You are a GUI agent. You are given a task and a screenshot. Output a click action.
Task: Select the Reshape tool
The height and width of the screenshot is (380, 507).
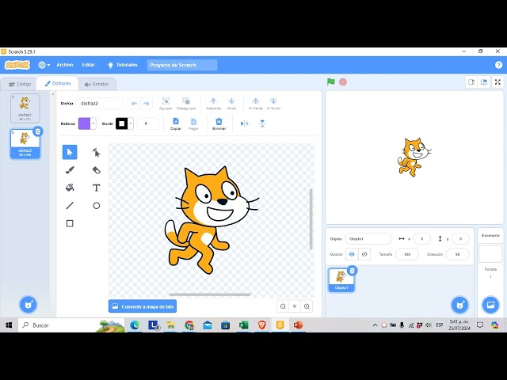point(96,152)
